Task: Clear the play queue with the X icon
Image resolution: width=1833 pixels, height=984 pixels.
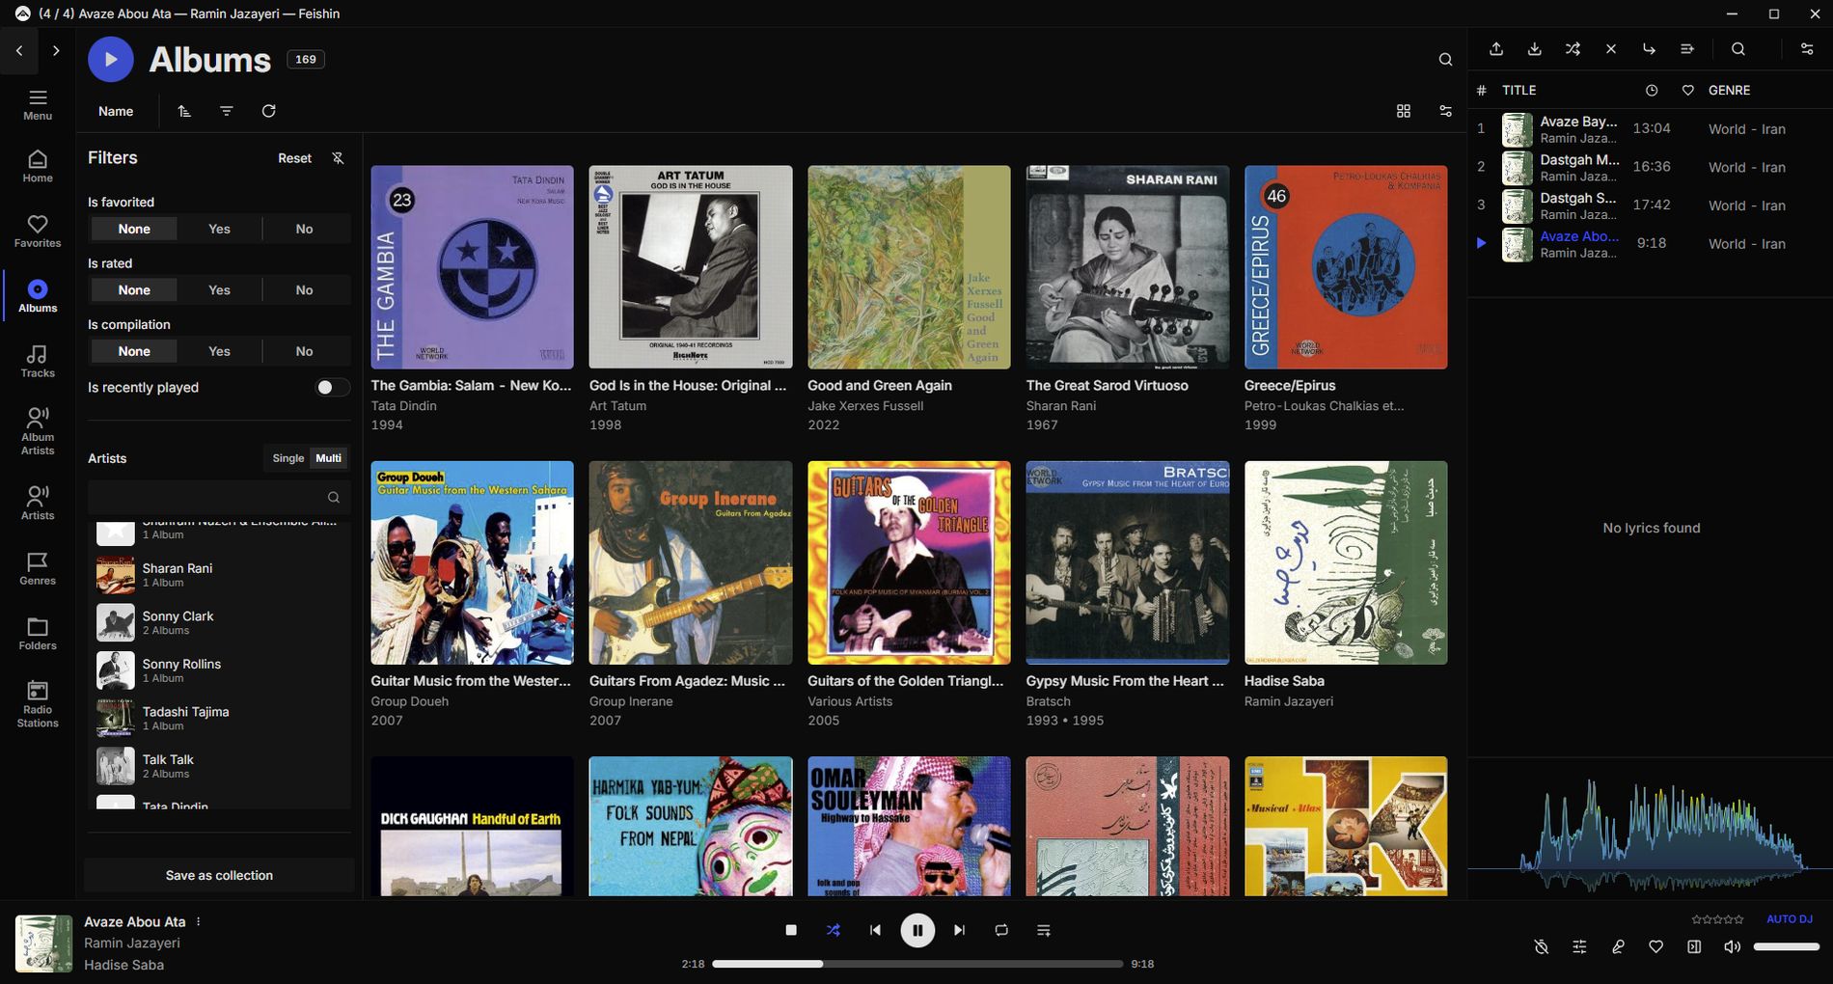Action: [1611, 49]
